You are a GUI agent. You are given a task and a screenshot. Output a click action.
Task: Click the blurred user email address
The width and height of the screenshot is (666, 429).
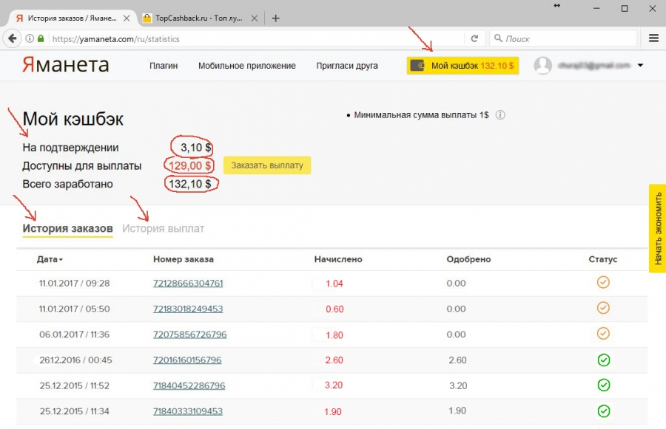tap(593, 65)
